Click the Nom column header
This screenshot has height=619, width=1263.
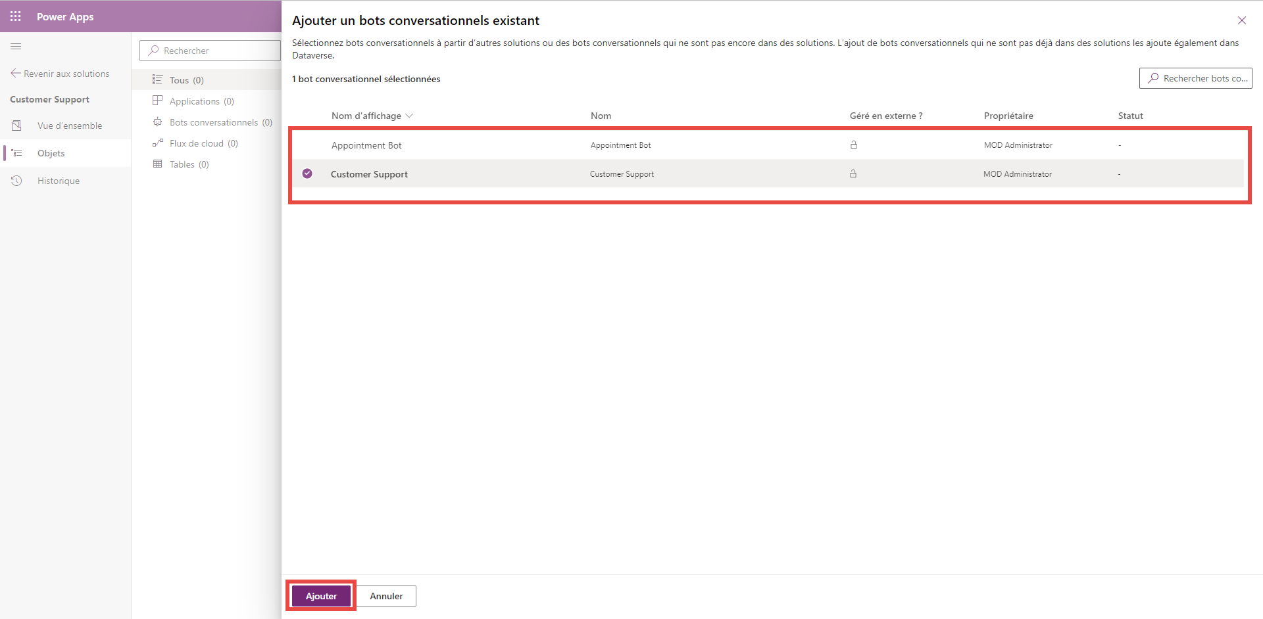[x=601, y=116]
